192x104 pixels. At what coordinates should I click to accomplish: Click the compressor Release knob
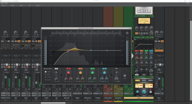pos(146,28)
